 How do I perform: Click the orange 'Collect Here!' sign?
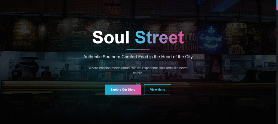click(237, 49)
